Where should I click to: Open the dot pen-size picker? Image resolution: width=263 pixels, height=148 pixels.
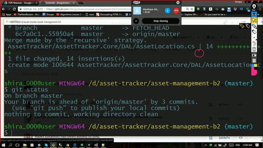point(254,38)
